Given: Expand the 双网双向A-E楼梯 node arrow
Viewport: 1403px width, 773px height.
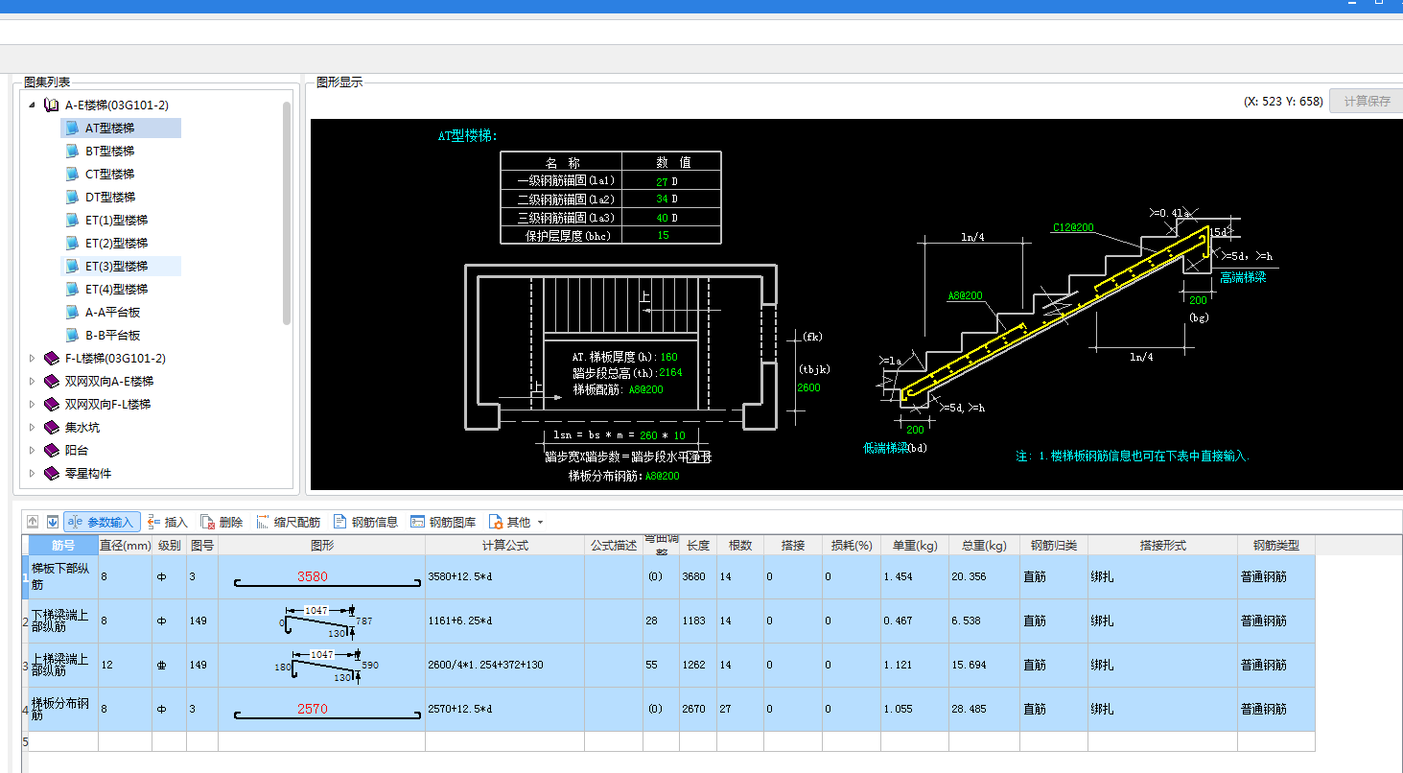Looking at the screenshot, I should (32, 382).
